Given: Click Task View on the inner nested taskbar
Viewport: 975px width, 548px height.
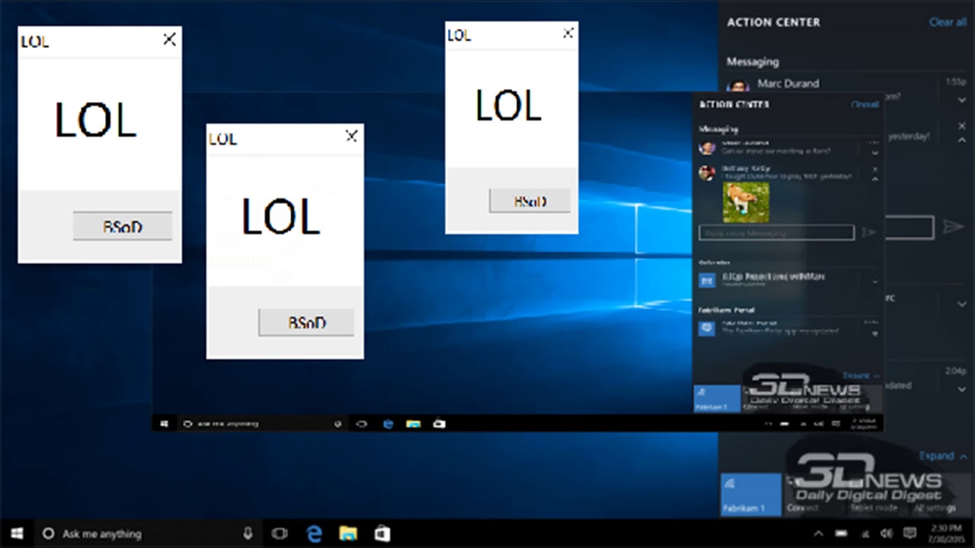Looking at the screenshot, I should 363,424.
